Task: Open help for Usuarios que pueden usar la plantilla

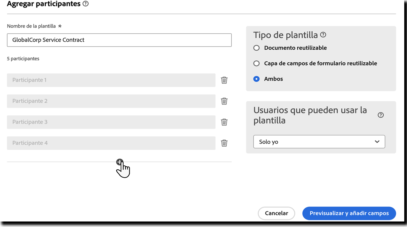Action: click(x=381, y=115)
